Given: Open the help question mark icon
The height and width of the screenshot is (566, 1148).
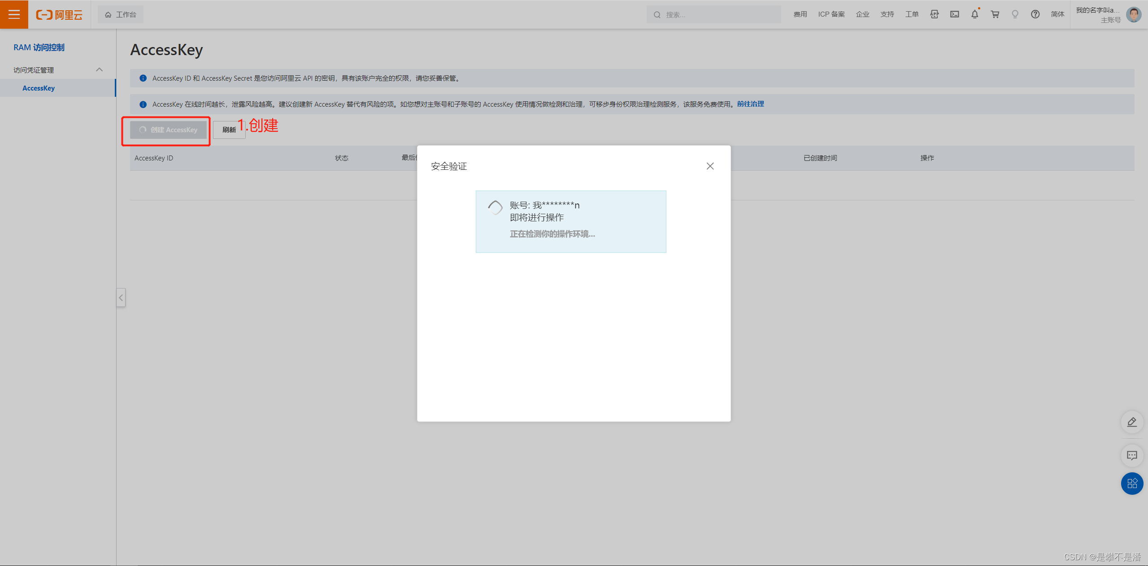Looking at the screenshot, I should click(x=1035, y=14).
